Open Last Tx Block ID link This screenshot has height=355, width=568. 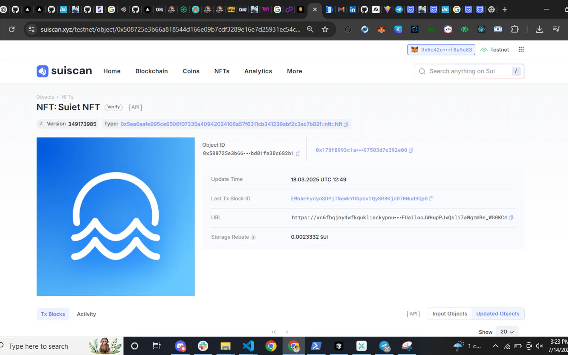359,198
